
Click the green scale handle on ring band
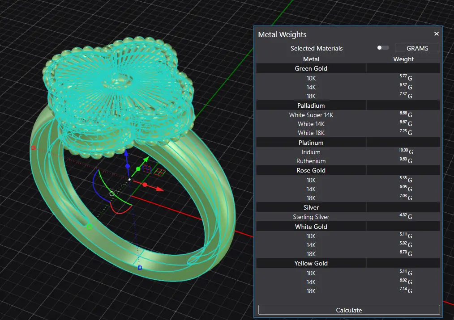coord(90,227)
